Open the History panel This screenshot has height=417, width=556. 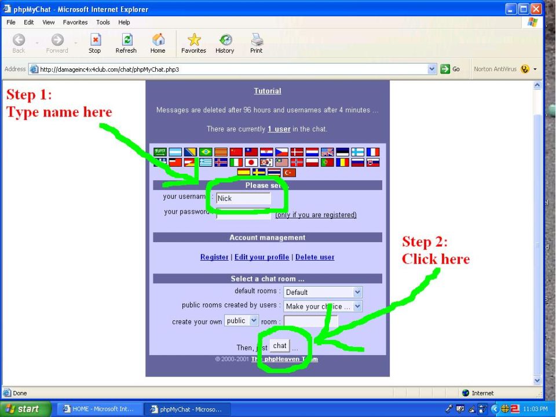click(x=225, y=43)
